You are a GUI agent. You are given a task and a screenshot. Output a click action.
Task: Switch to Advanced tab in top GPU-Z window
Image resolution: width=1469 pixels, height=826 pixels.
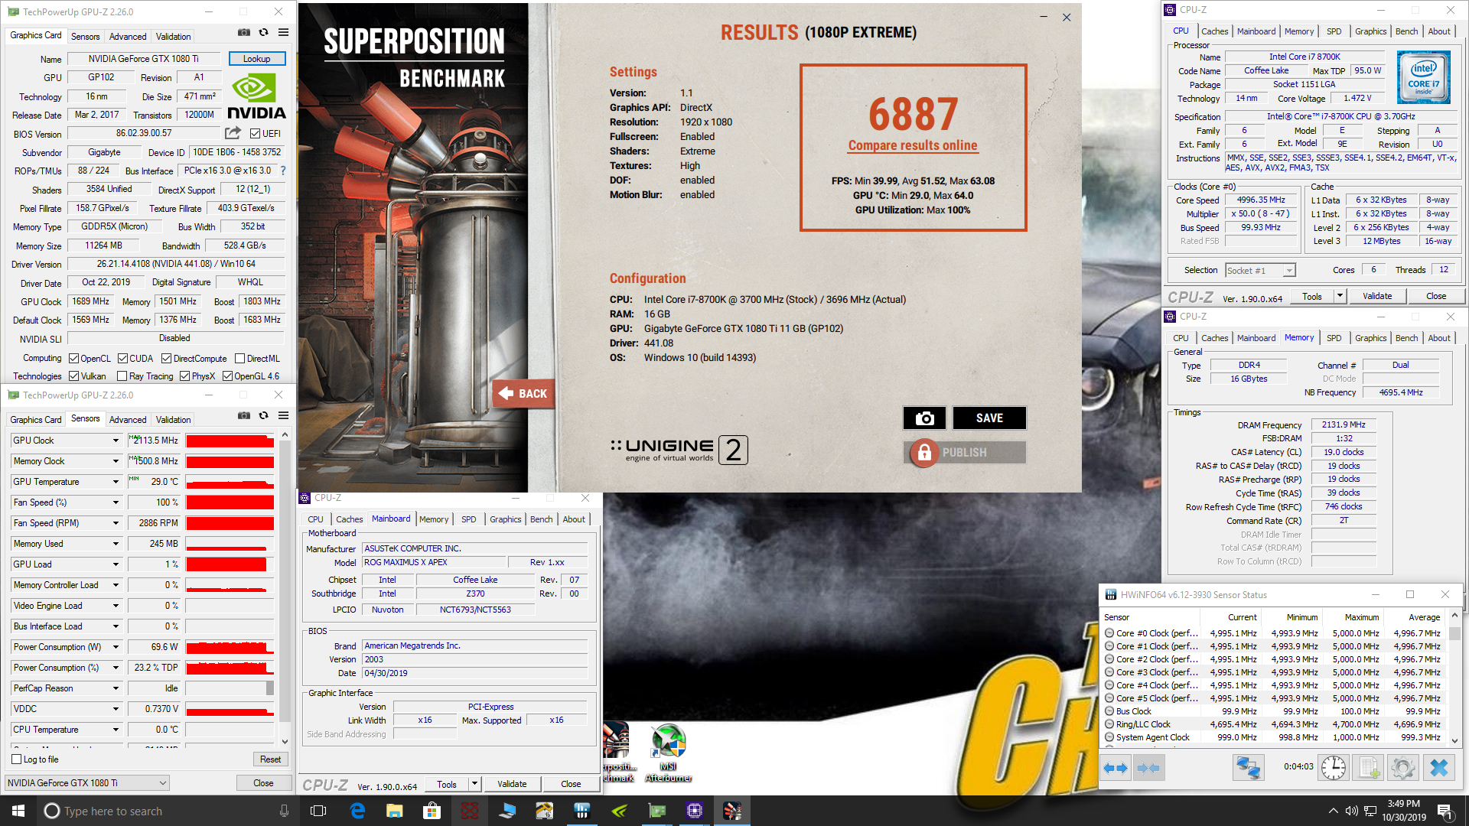pos(128,36)
